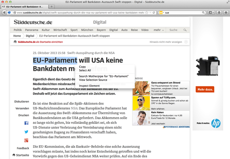230x159 pixels.
Task: Click the Drucken sidebar link
Action: [24, 115]
